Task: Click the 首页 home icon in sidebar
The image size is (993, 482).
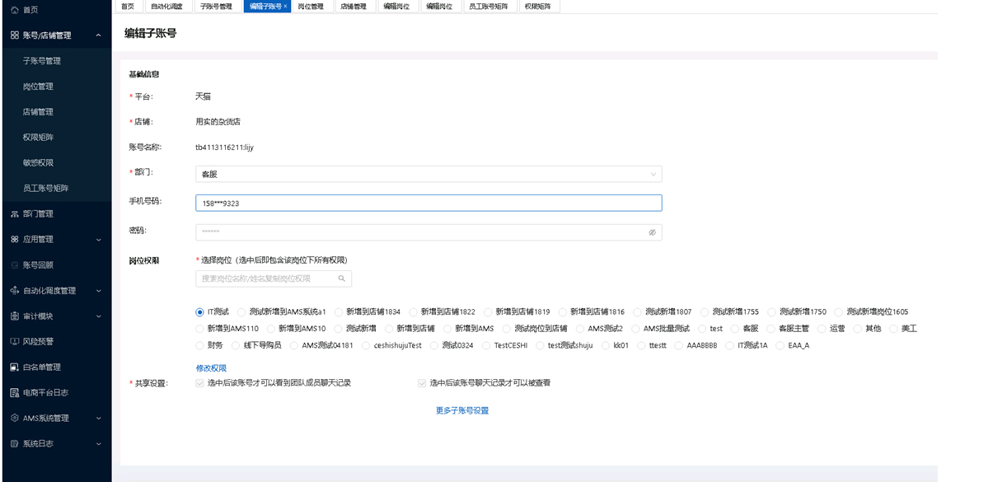Action: (14, 9)
